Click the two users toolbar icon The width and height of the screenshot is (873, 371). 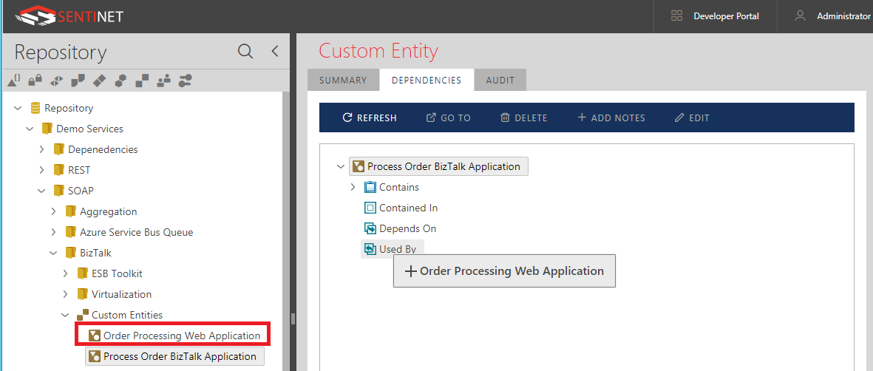[x=163, y=81]
